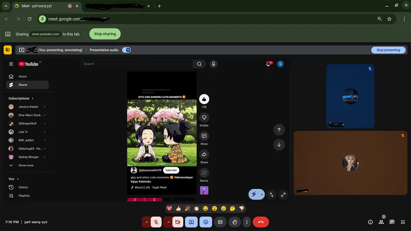The height and width of the screenshot is (231, 411).
Task: Go to next Short with down arrow
Action: coord(279,145)
